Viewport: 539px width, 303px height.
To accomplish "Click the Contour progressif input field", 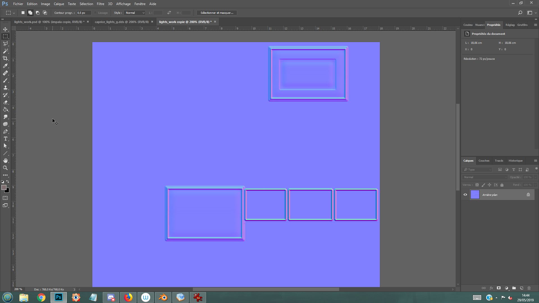I will tap(83, 13).
